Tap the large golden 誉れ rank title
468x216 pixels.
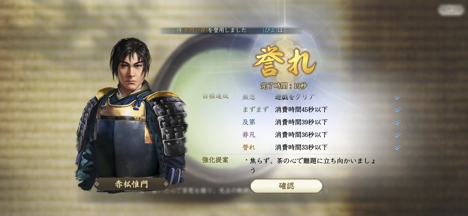[x=284, y=62]
